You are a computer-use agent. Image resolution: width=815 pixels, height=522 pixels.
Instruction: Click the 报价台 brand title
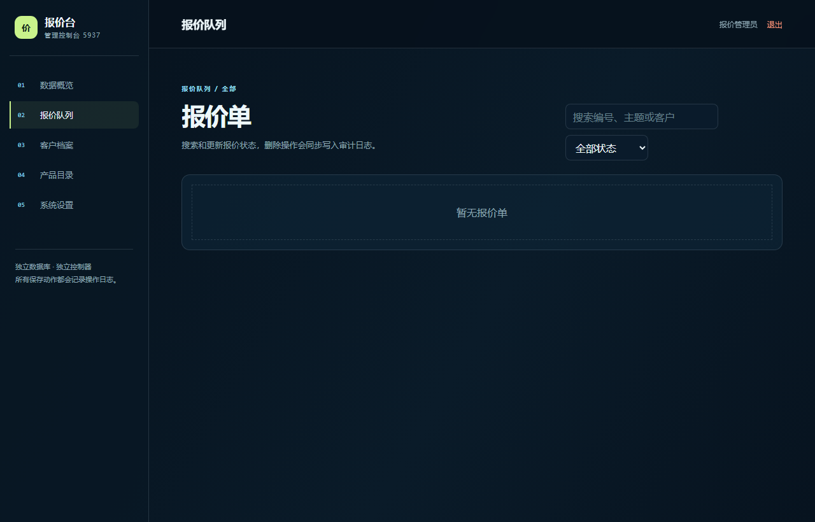[60, 22]
